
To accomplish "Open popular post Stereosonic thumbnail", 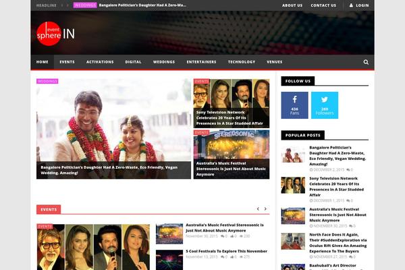I will (293, 216).
